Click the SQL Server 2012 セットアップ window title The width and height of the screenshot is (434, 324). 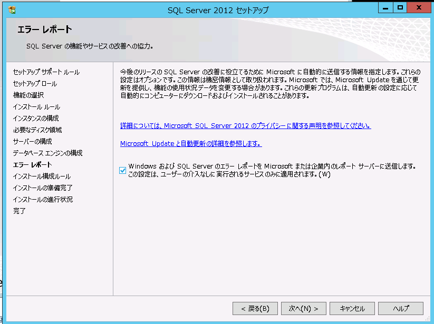[218, 10]
